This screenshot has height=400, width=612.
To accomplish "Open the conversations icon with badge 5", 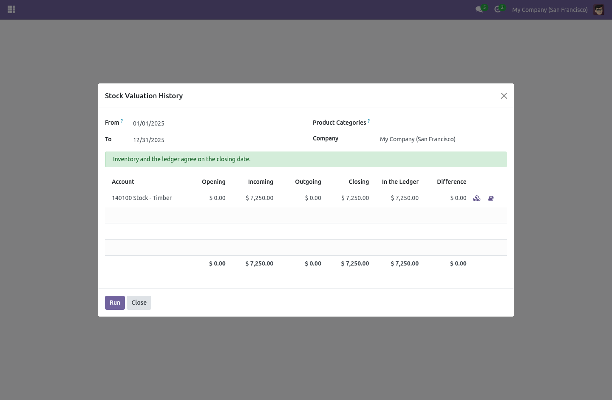I will pyautogui.click(x=481, y=9).
